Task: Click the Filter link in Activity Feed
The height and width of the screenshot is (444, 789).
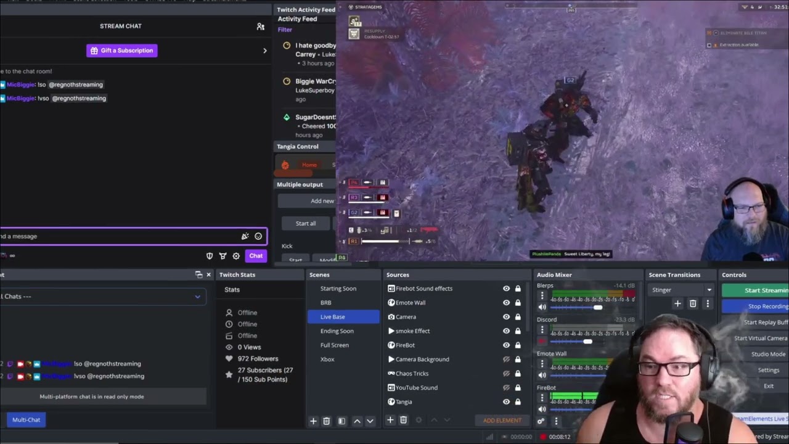Action: point(285,30)
